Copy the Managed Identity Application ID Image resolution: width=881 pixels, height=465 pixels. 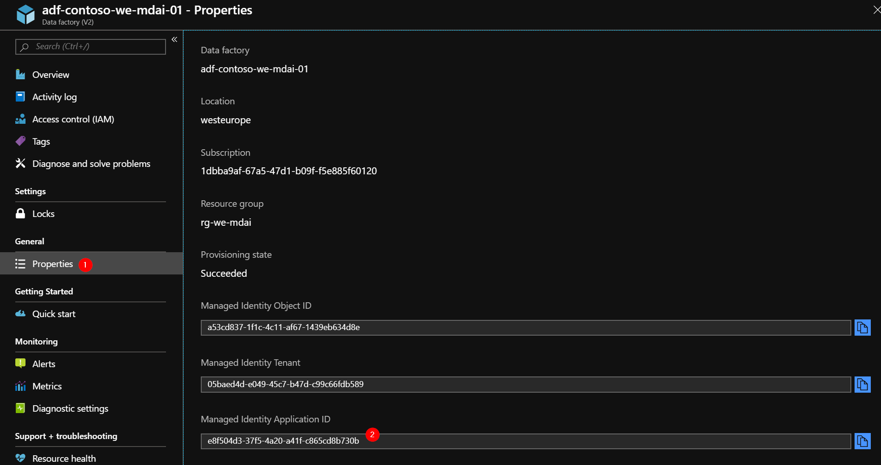(862, 441)
